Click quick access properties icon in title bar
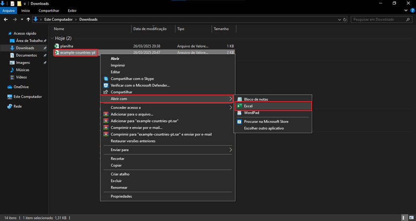Image resolution: width=416 pixels, height=221 pixels. (12, 3)
